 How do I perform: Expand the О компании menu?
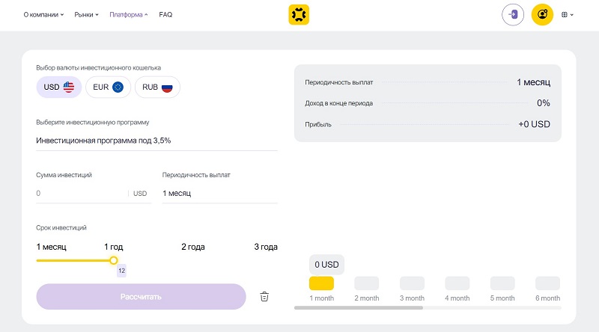43,14
